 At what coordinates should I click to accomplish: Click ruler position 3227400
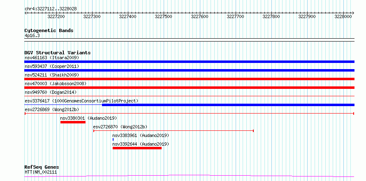[127, 16]
